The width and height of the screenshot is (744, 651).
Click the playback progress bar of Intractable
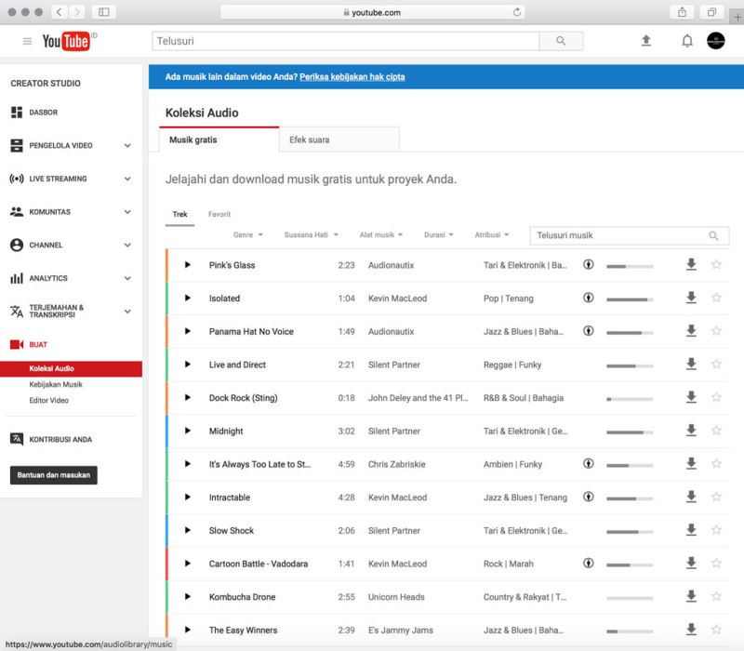click(631, 497)
